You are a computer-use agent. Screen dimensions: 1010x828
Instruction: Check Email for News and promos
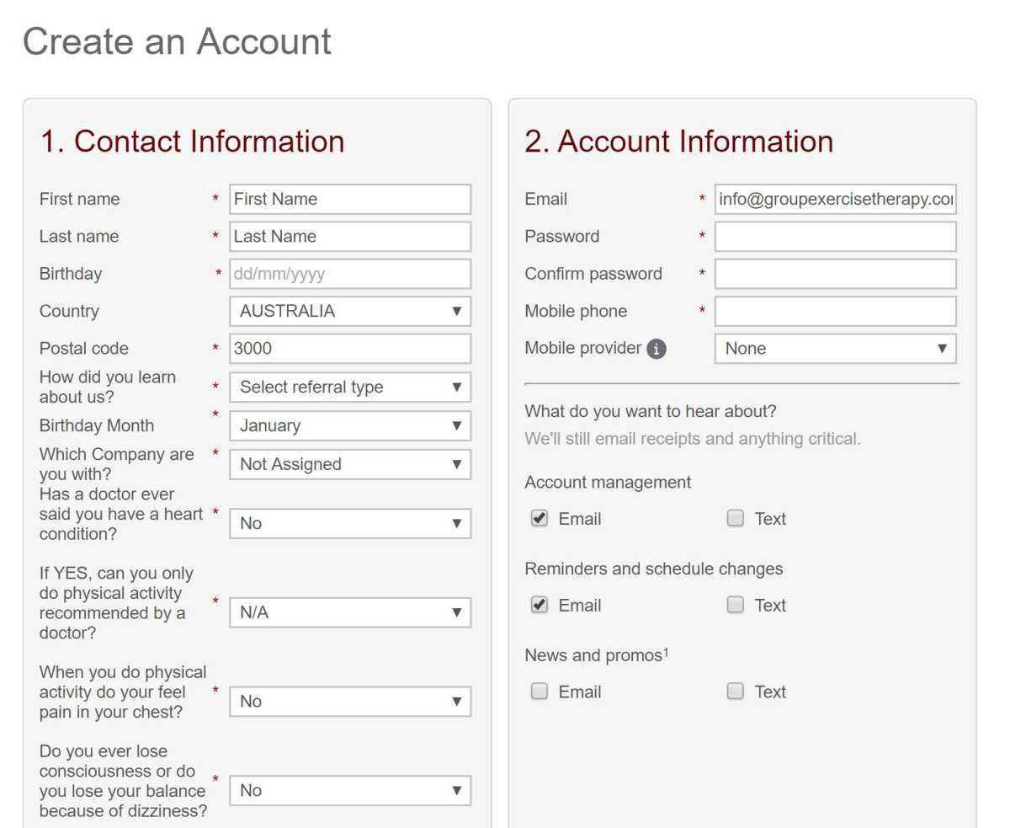click(540, 692)
